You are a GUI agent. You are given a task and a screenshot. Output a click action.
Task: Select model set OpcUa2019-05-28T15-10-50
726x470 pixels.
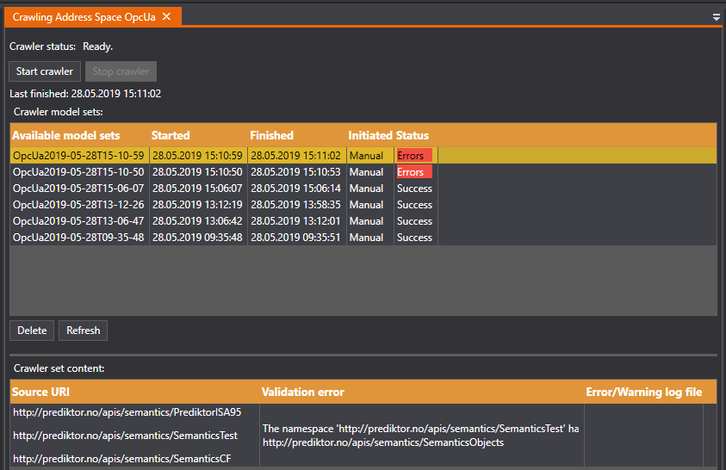pyautogui.click(x=78, y=172)
